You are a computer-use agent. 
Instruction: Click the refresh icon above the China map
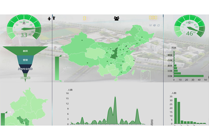[158, 25]
